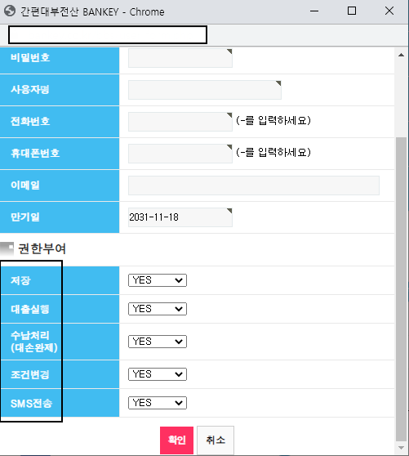
Task: Cancel with the 취소 button
Action: click(216, 440)
